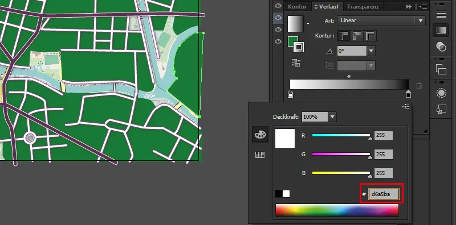This screenshot has height=225, width=456.
Task: Click the panel resize grip corner
Action: tap(426, 131)
